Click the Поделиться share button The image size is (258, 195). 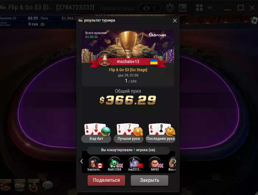click(106, 180)
